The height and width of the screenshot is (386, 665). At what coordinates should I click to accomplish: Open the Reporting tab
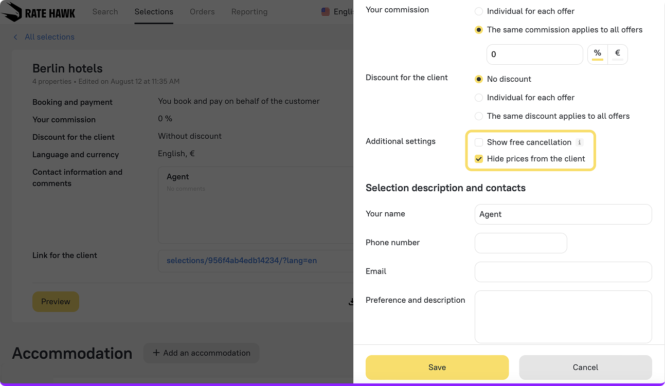tap(249, 12)
